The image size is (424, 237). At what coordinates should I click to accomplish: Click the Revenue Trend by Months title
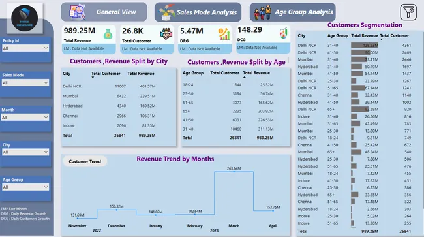pos(175,159)
